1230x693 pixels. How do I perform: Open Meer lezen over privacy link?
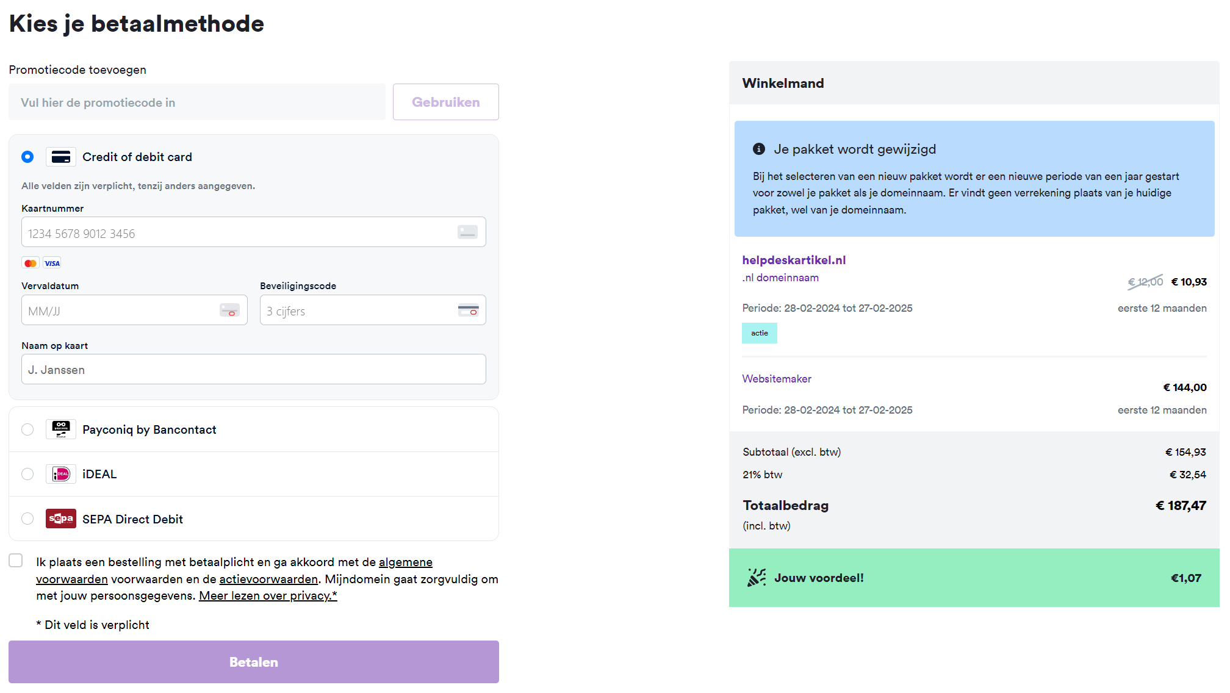click(x=268, y=595)
